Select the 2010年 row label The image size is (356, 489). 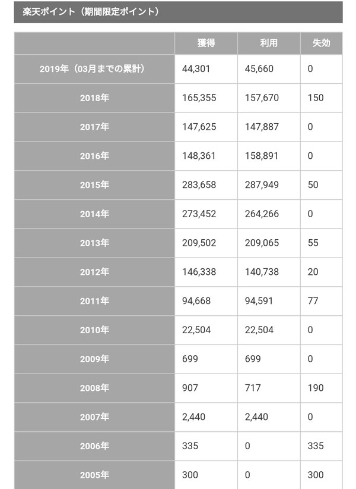(x=94, y=330)
